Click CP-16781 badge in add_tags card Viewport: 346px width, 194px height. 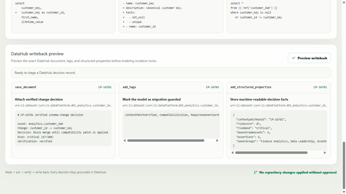point(213,87)
